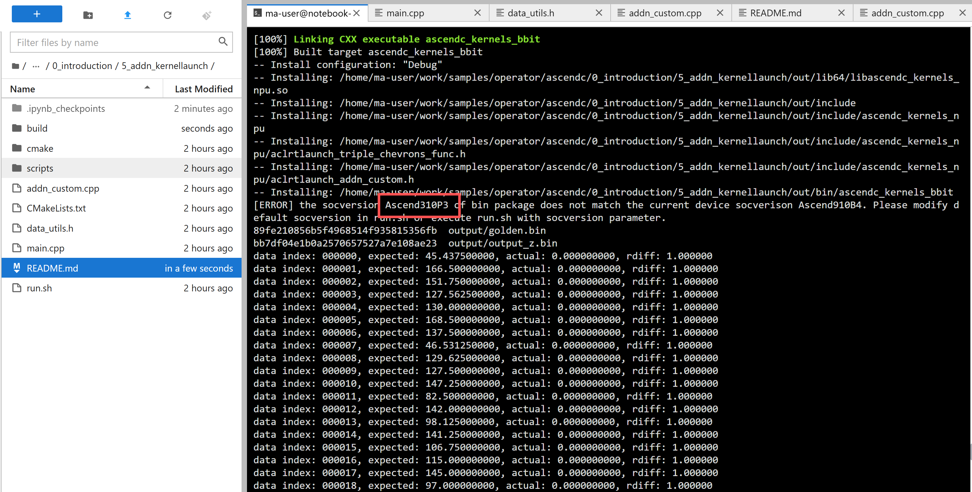Select data_utils.h in file list
The image size is (972, 492).
(x=121, y=228)
